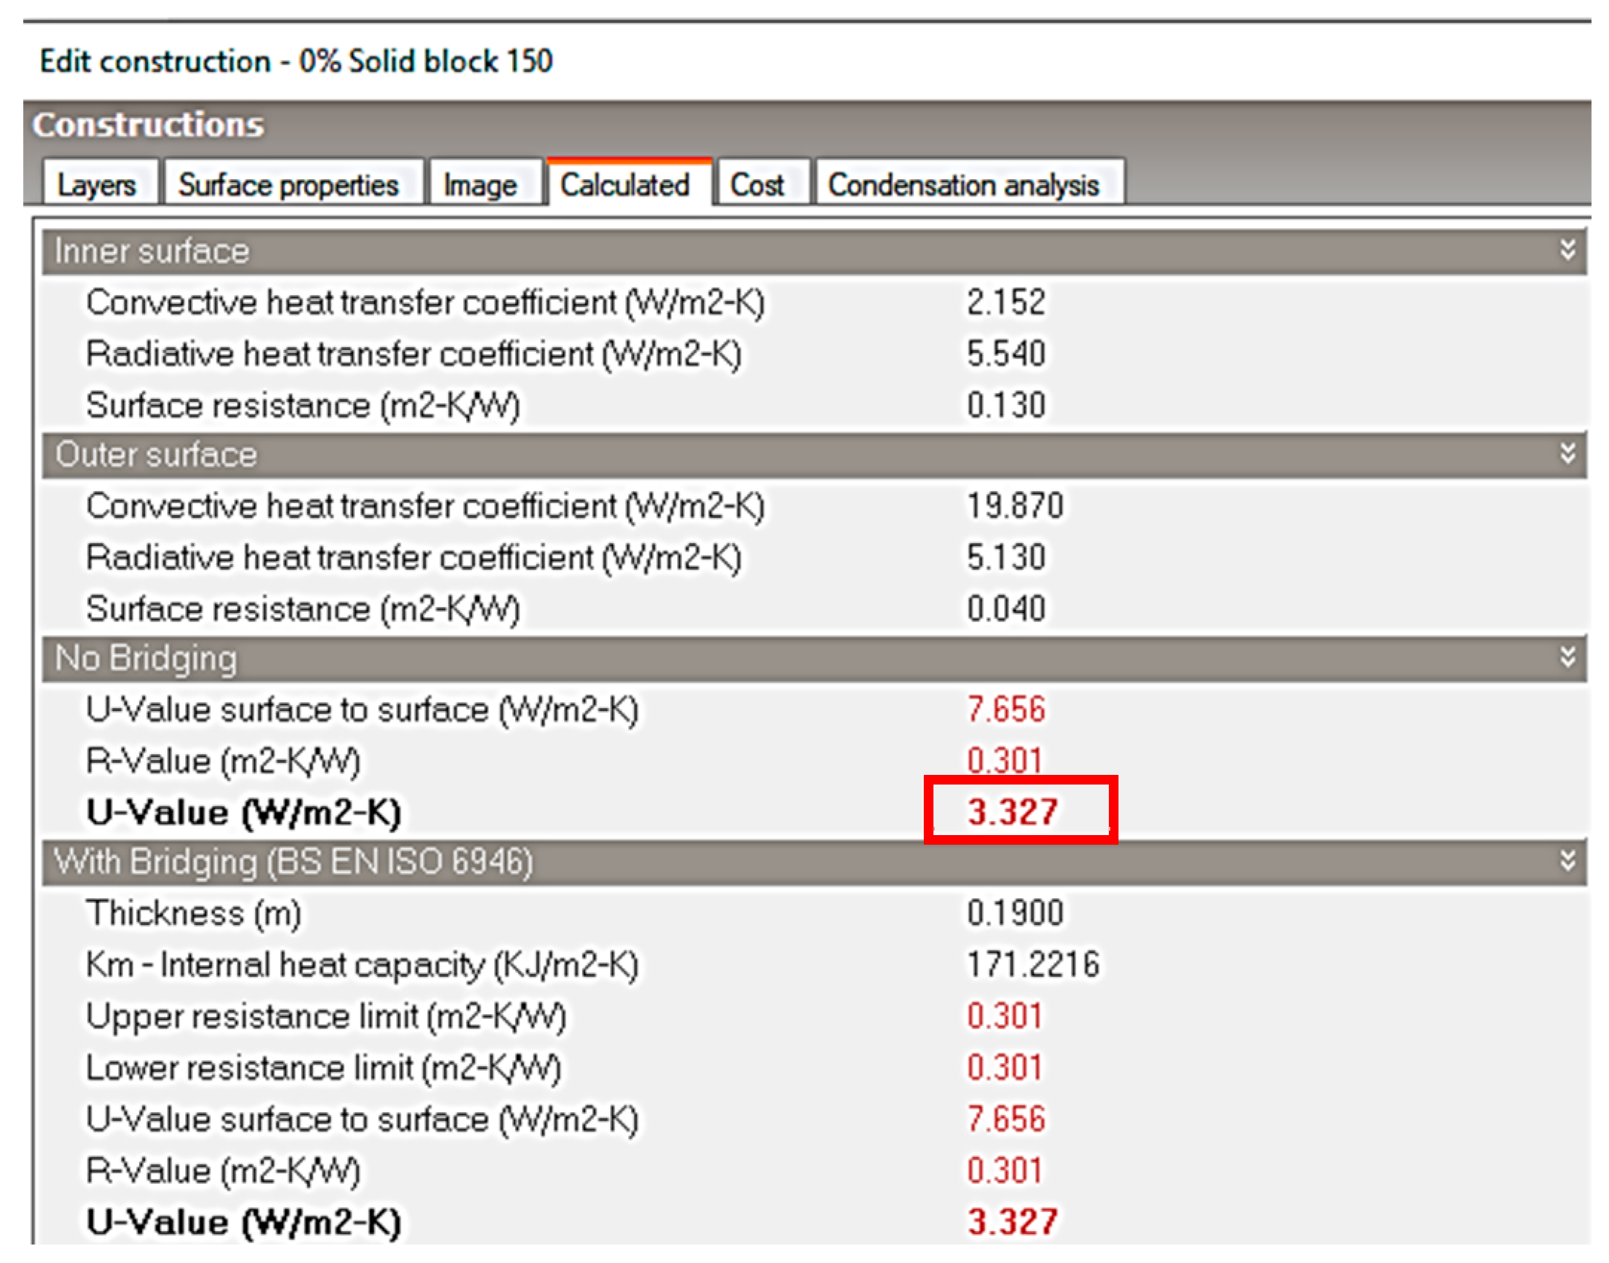Select the Lower resistance limit value
The image size is (1609, 1263).
tap(1003, 1068)
